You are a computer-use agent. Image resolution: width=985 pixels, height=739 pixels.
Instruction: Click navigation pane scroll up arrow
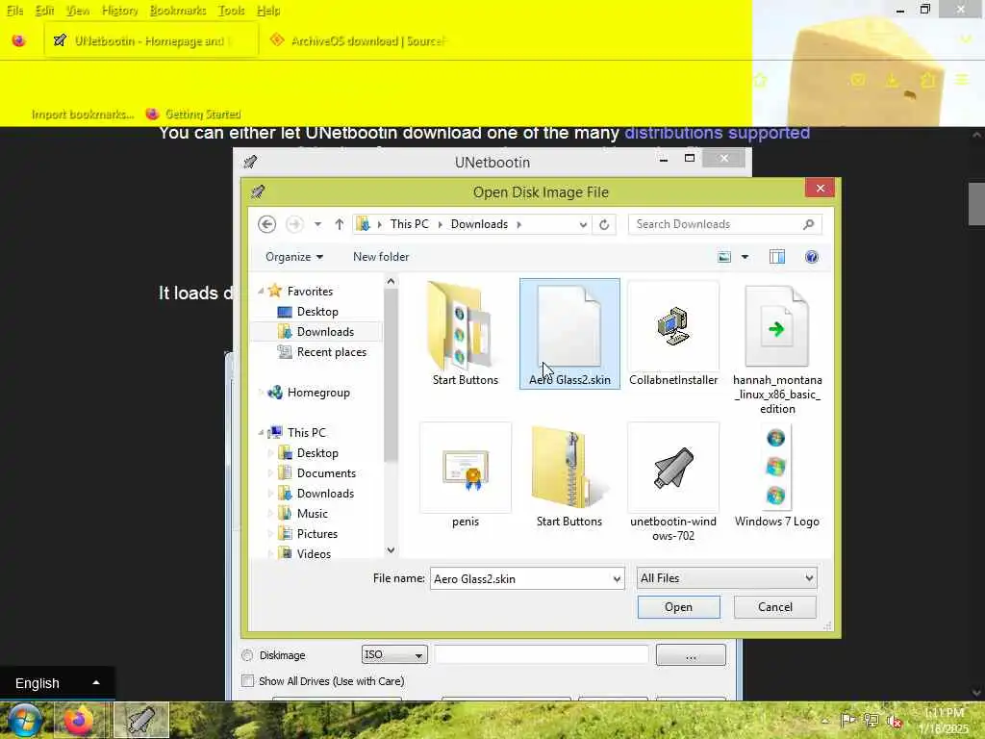tap(391, 282)
